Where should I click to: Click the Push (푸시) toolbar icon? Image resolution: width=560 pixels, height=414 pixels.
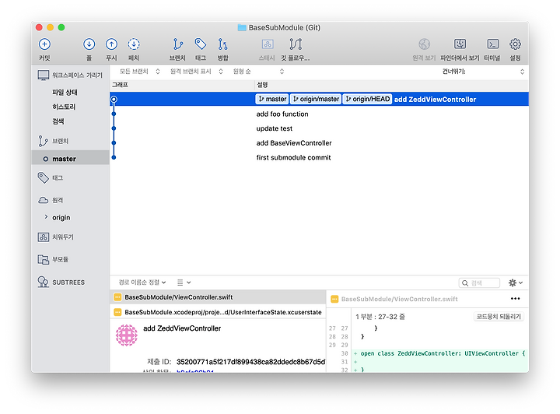(x=111, y=44)
